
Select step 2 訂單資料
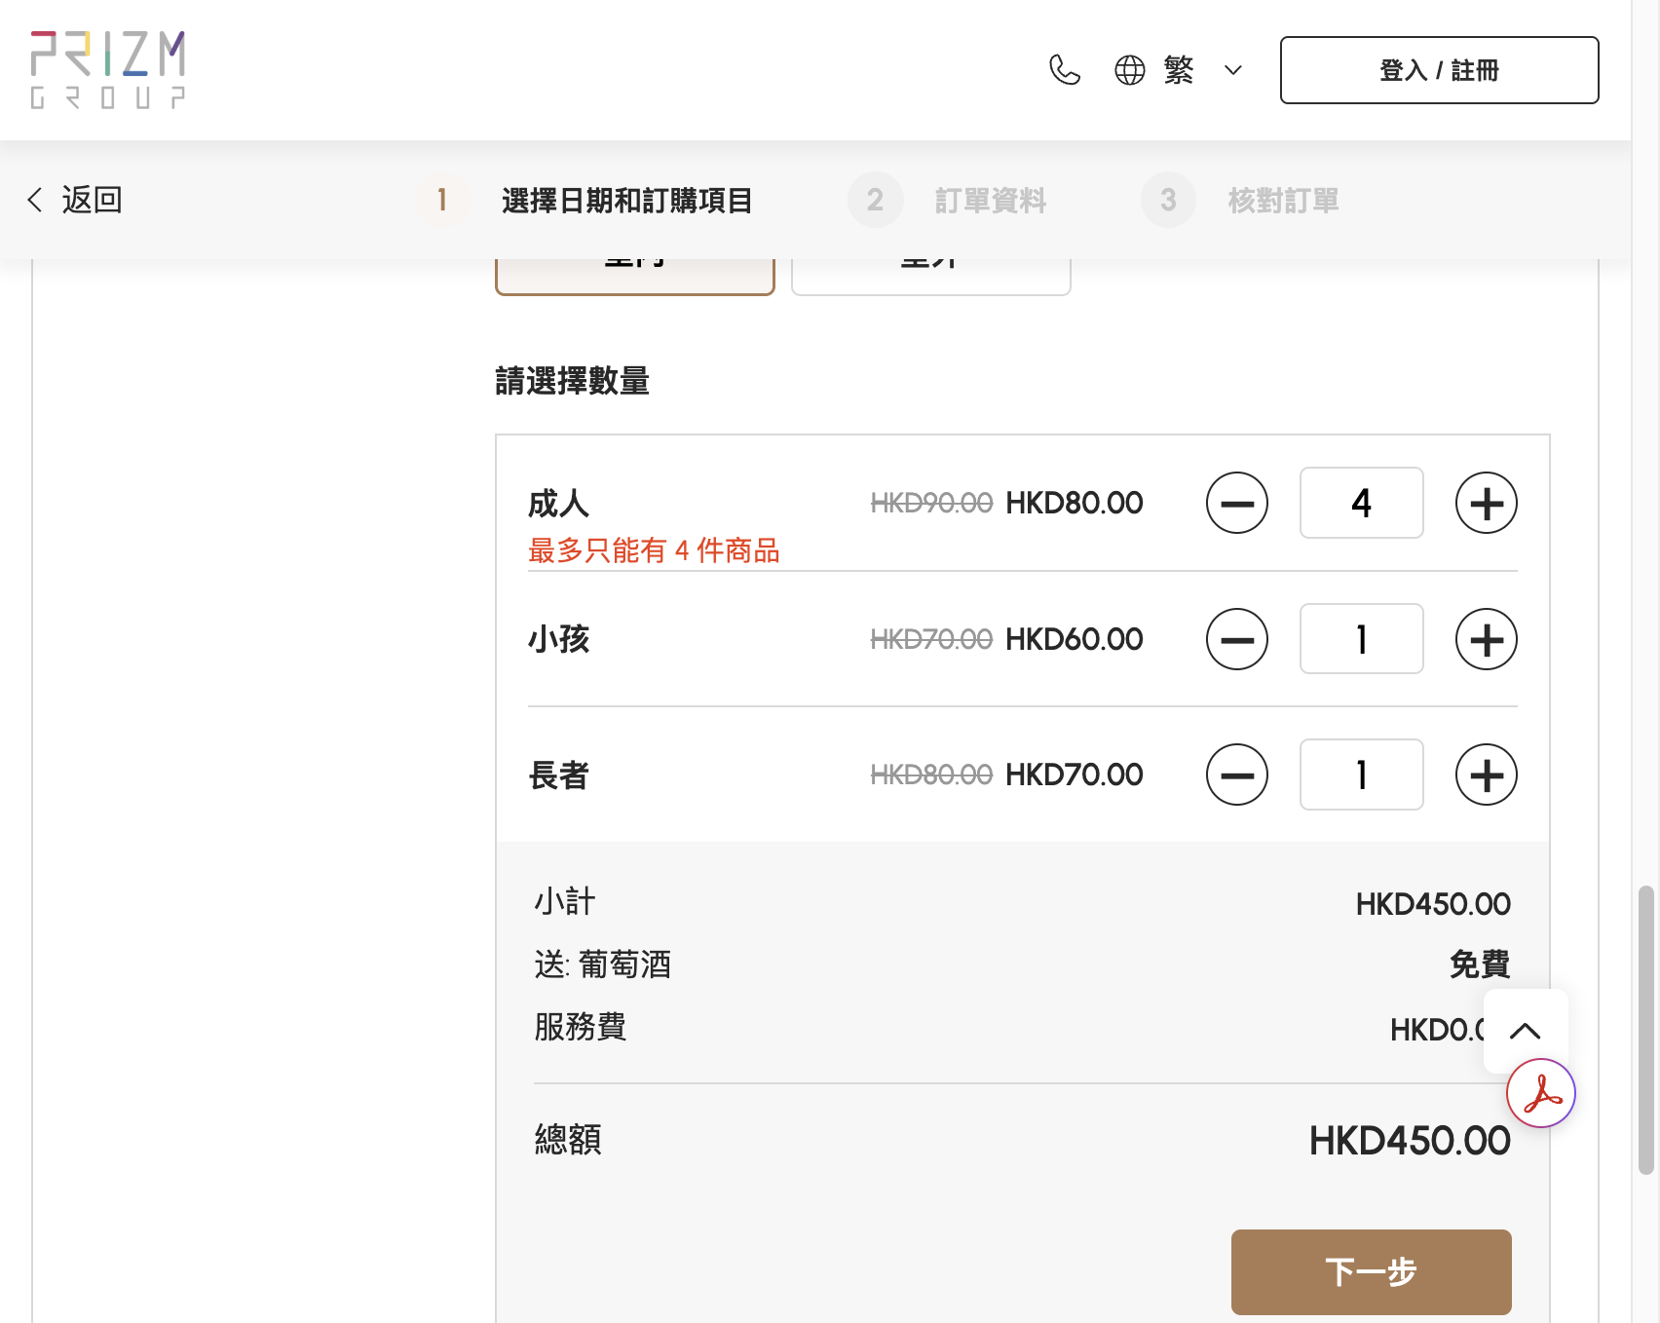[948, 200]
